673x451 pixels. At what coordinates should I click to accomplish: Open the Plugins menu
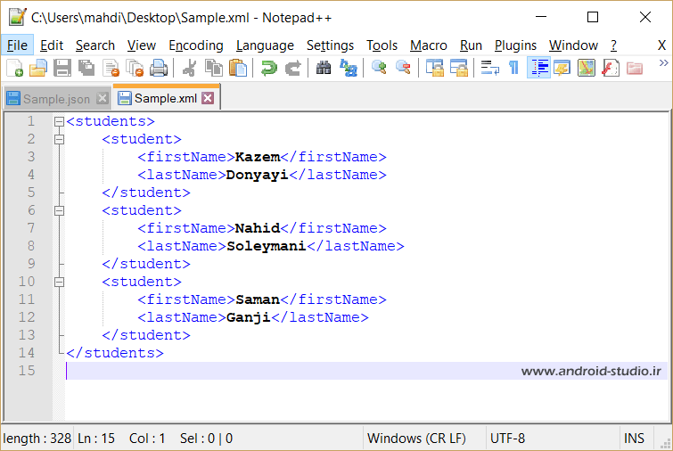(515, 45)
